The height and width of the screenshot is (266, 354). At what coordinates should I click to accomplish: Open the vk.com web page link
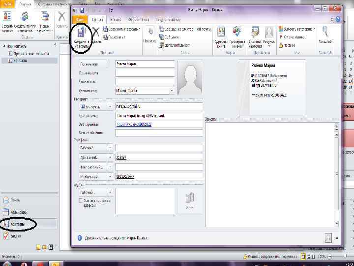134,124
